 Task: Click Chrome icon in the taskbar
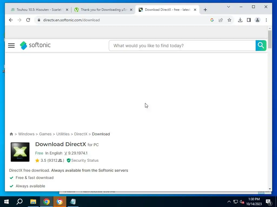point(46,202)
